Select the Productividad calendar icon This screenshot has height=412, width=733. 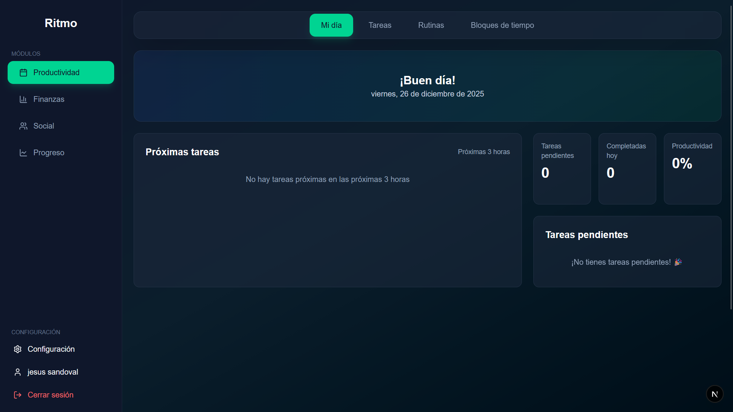click(23, 72)
